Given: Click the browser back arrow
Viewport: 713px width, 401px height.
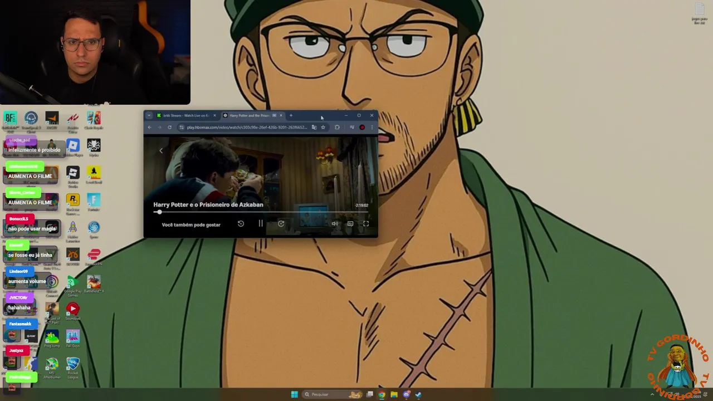Looking at the screenshot, I should coord(149,128).
